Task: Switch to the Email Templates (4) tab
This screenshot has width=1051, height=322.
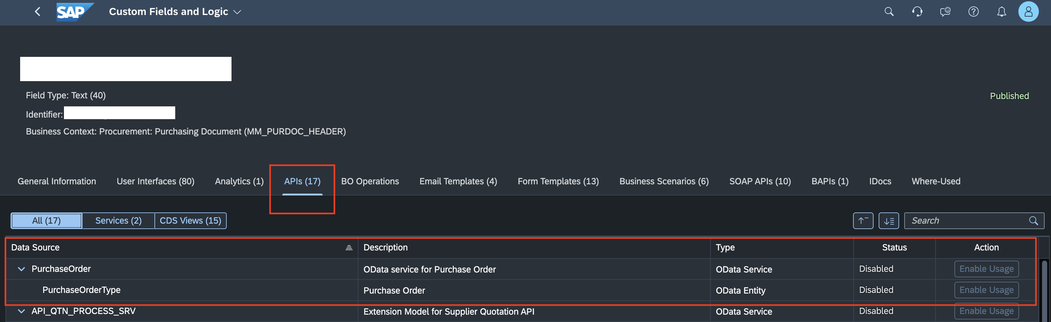Action: (458, 181)
